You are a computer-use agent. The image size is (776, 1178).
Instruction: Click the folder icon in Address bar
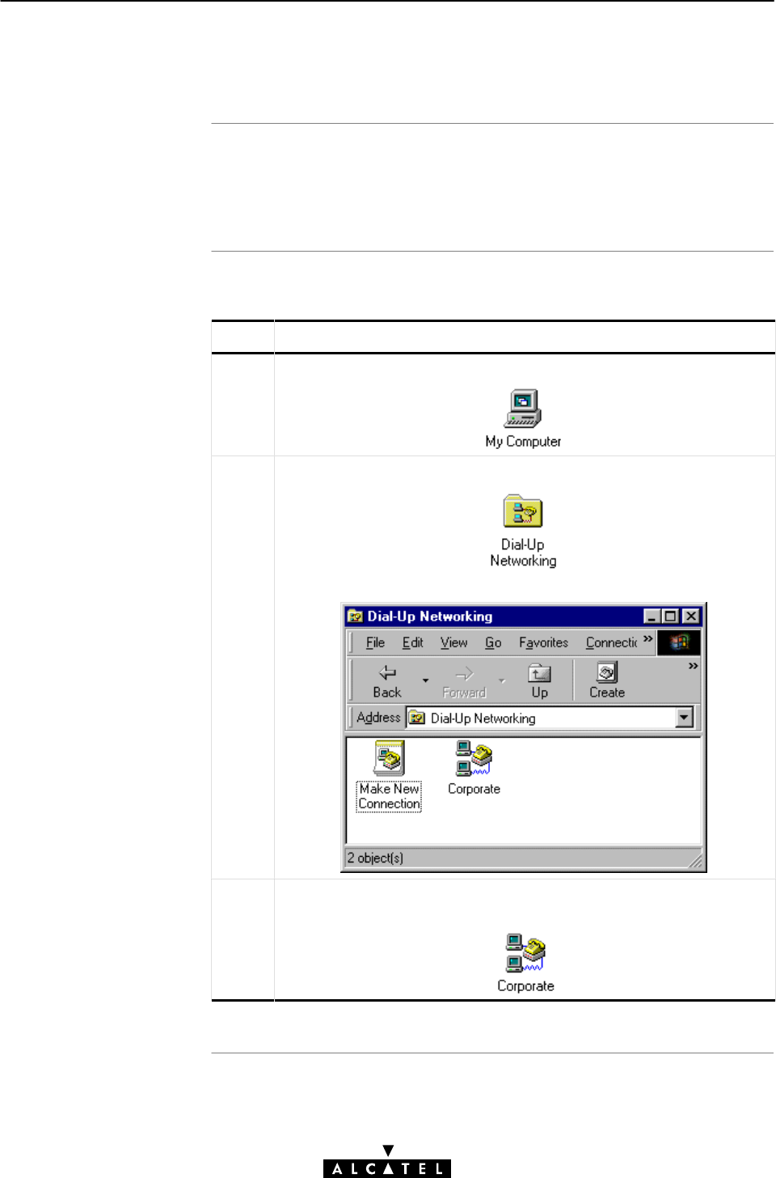(x=417, y=718)
